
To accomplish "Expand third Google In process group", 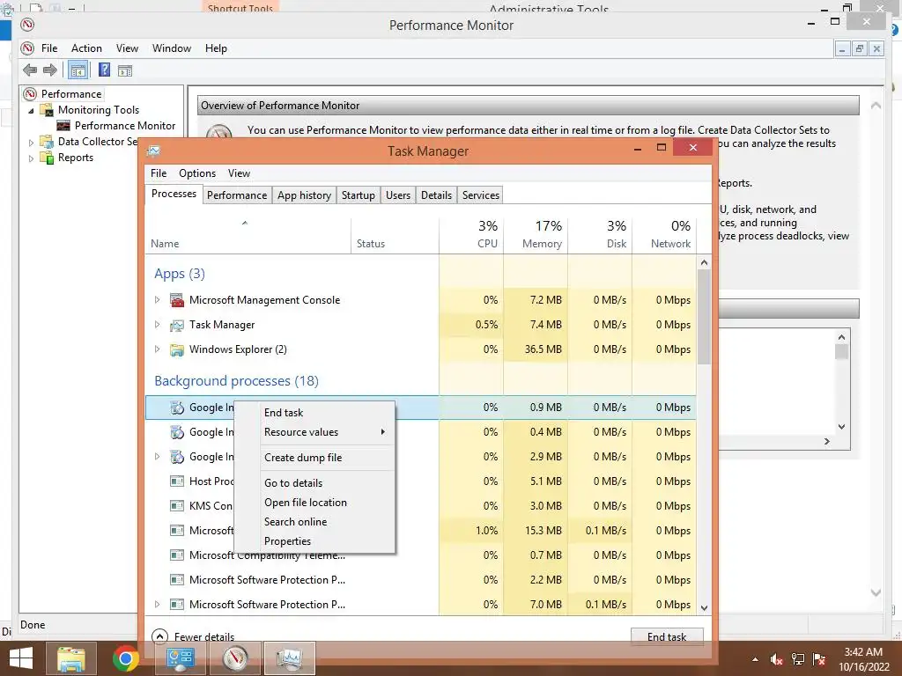I will pyautogui.click(x=157, y=457).
